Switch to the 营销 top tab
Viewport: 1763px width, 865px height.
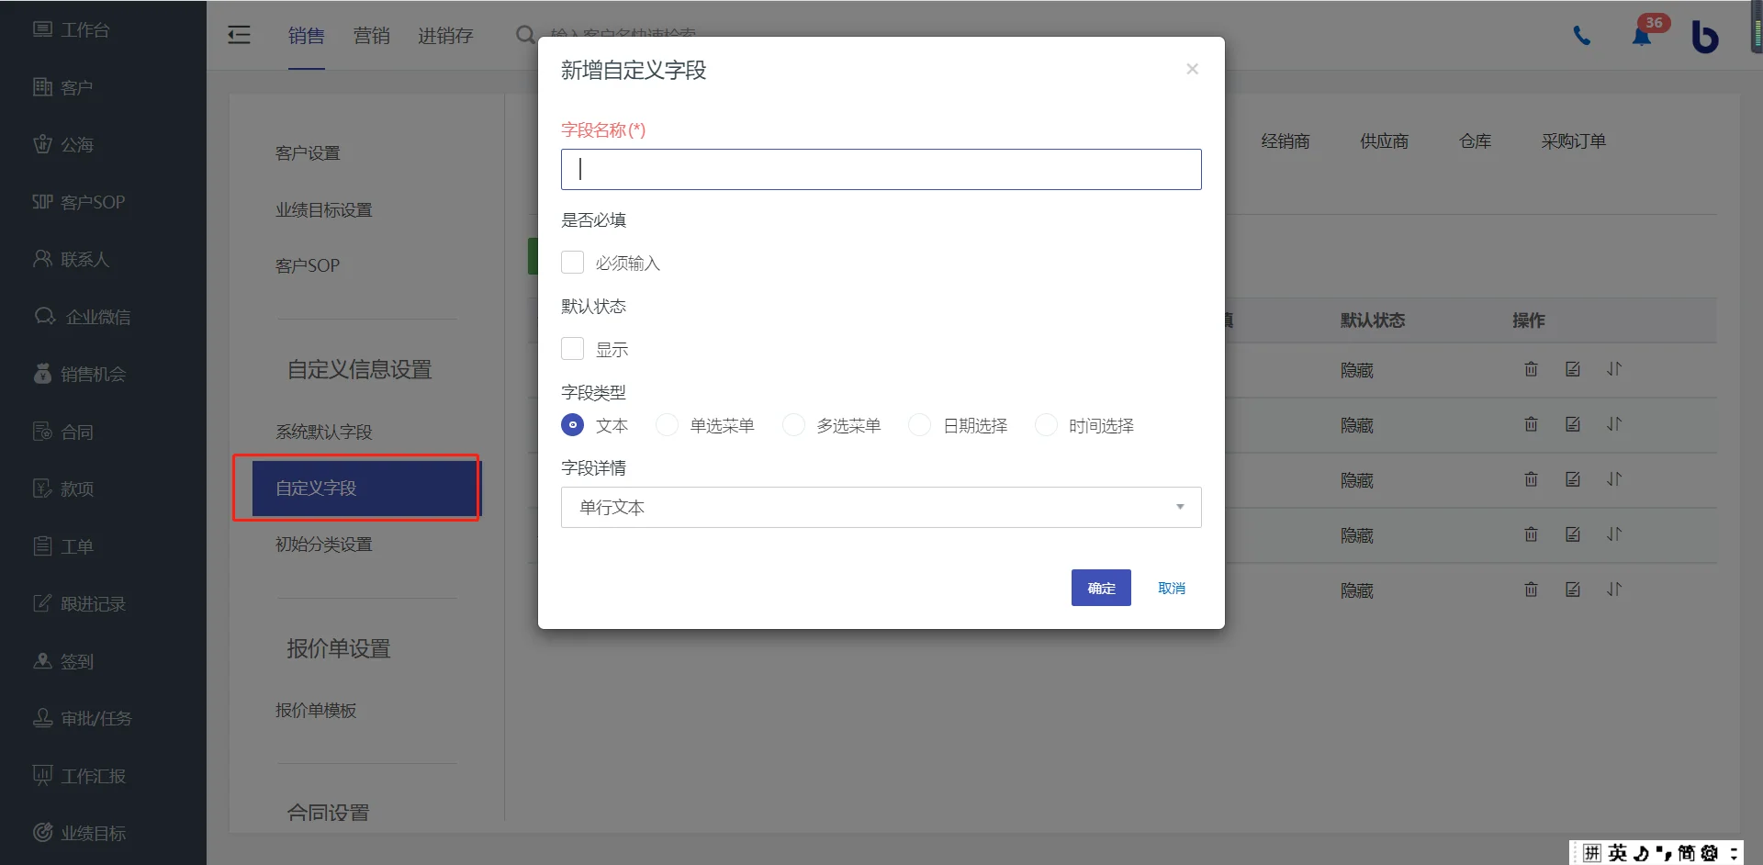point(371,36)
